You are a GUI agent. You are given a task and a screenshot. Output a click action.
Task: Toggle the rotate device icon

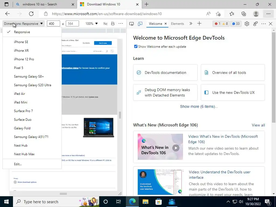pyautogui.click(x=113, y=24)
